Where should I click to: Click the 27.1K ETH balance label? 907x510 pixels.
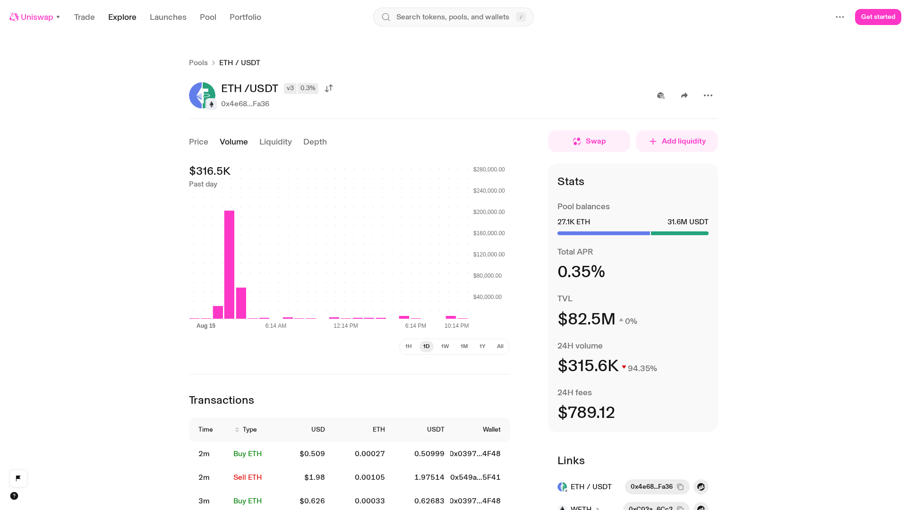(574, 222)
